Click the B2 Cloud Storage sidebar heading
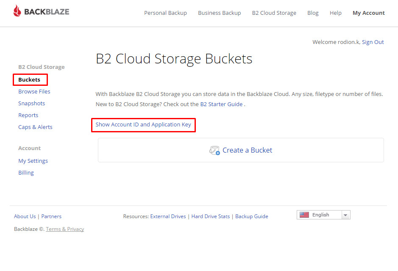The width and height of the screenshot is (398, 271). pos(42,67)
